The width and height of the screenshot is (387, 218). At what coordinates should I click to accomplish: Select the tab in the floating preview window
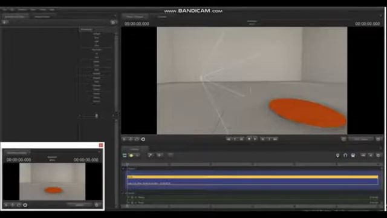click(16, 153)
